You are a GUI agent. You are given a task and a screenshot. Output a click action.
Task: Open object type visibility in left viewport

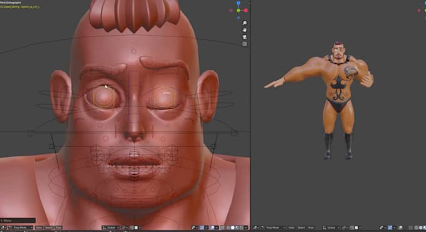[195, 228]
